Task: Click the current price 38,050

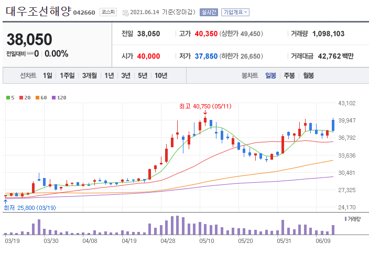Action: [x=29, y=39]
